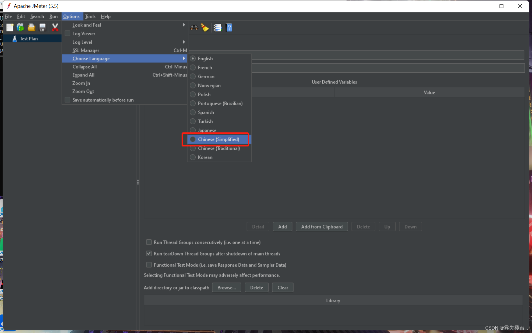Click the vertical split pane handle
The height and width of the screenshot is (333, 532).
tap(138, 182)
